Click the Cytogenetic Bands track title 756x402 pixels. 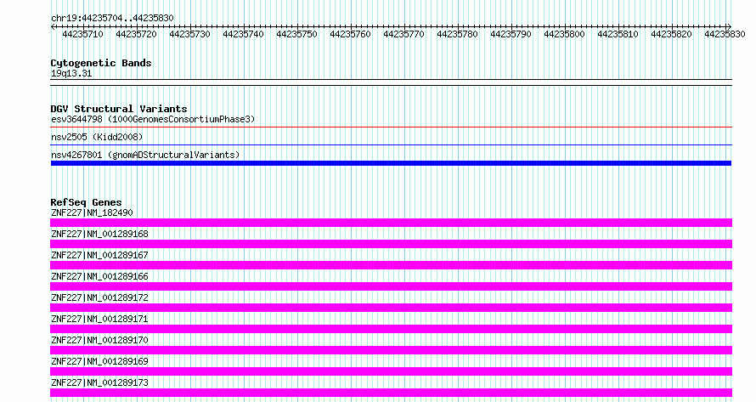[x=101, y=63]
